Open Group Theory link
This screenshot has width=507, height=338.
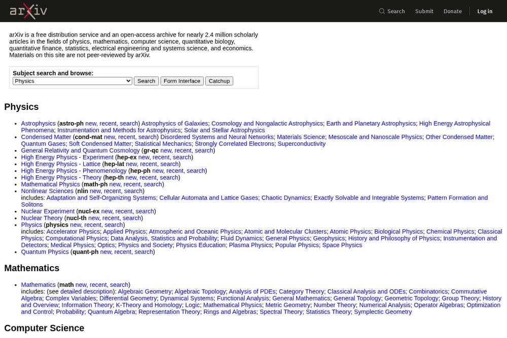460,298
